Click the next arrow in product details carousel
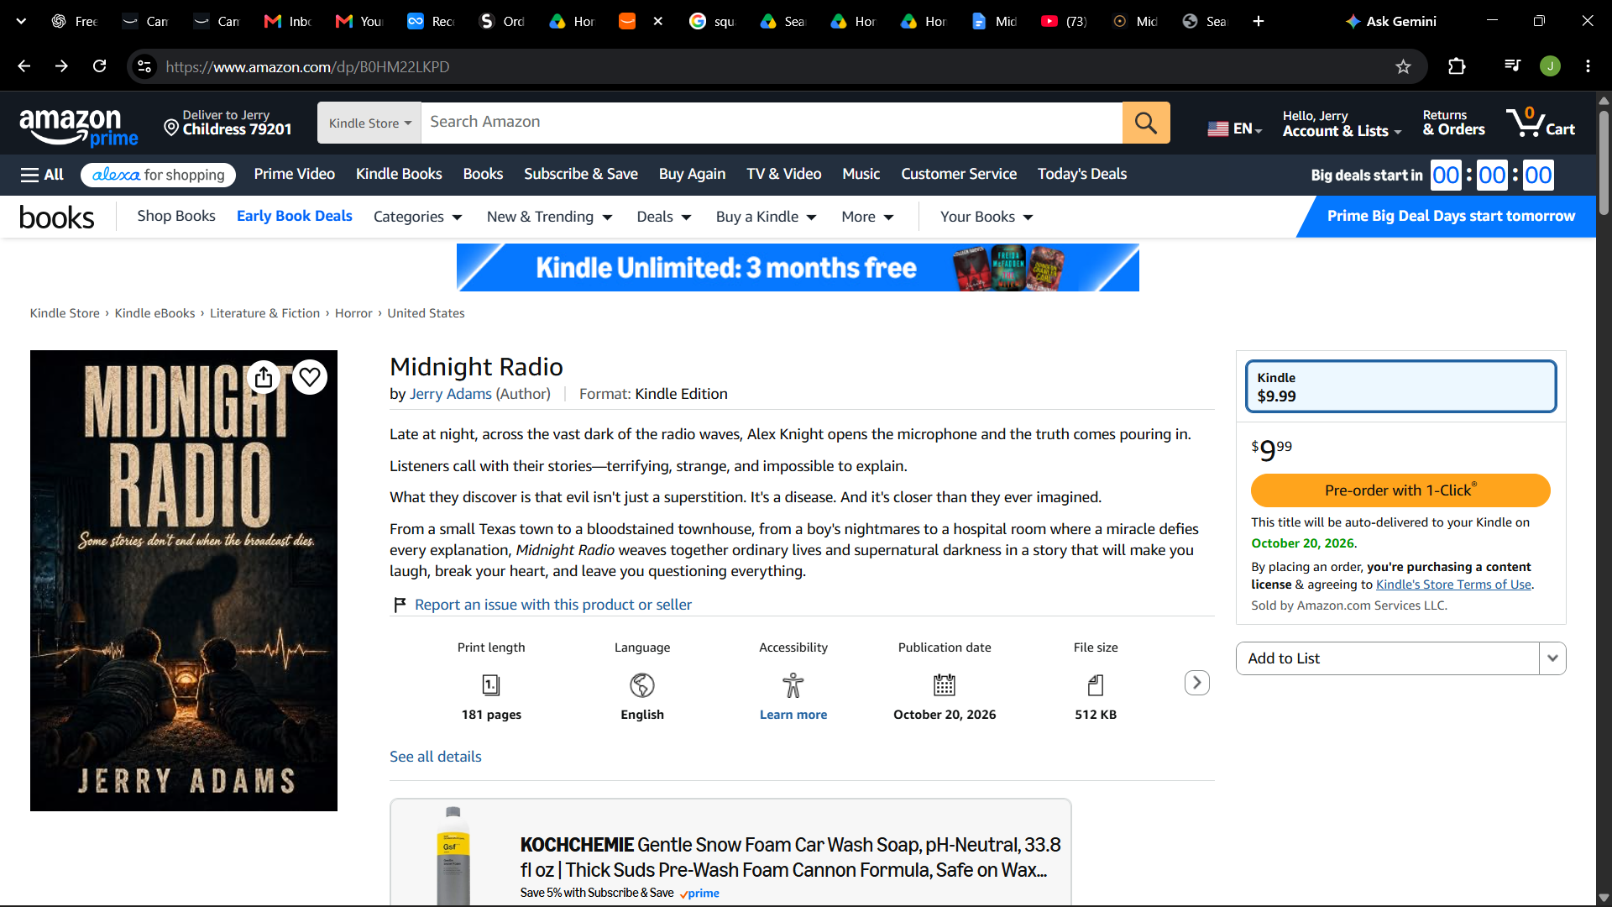This screenshot has width=1612, height=907. coord(1197,683)
